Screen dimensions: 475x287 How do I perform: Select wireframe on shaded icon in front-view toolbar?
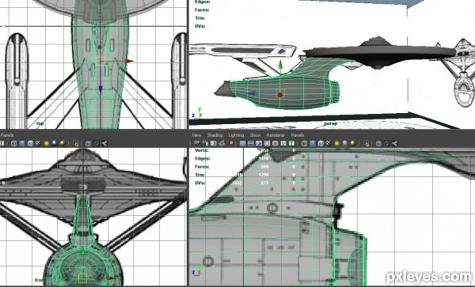(x=30, y=143)
